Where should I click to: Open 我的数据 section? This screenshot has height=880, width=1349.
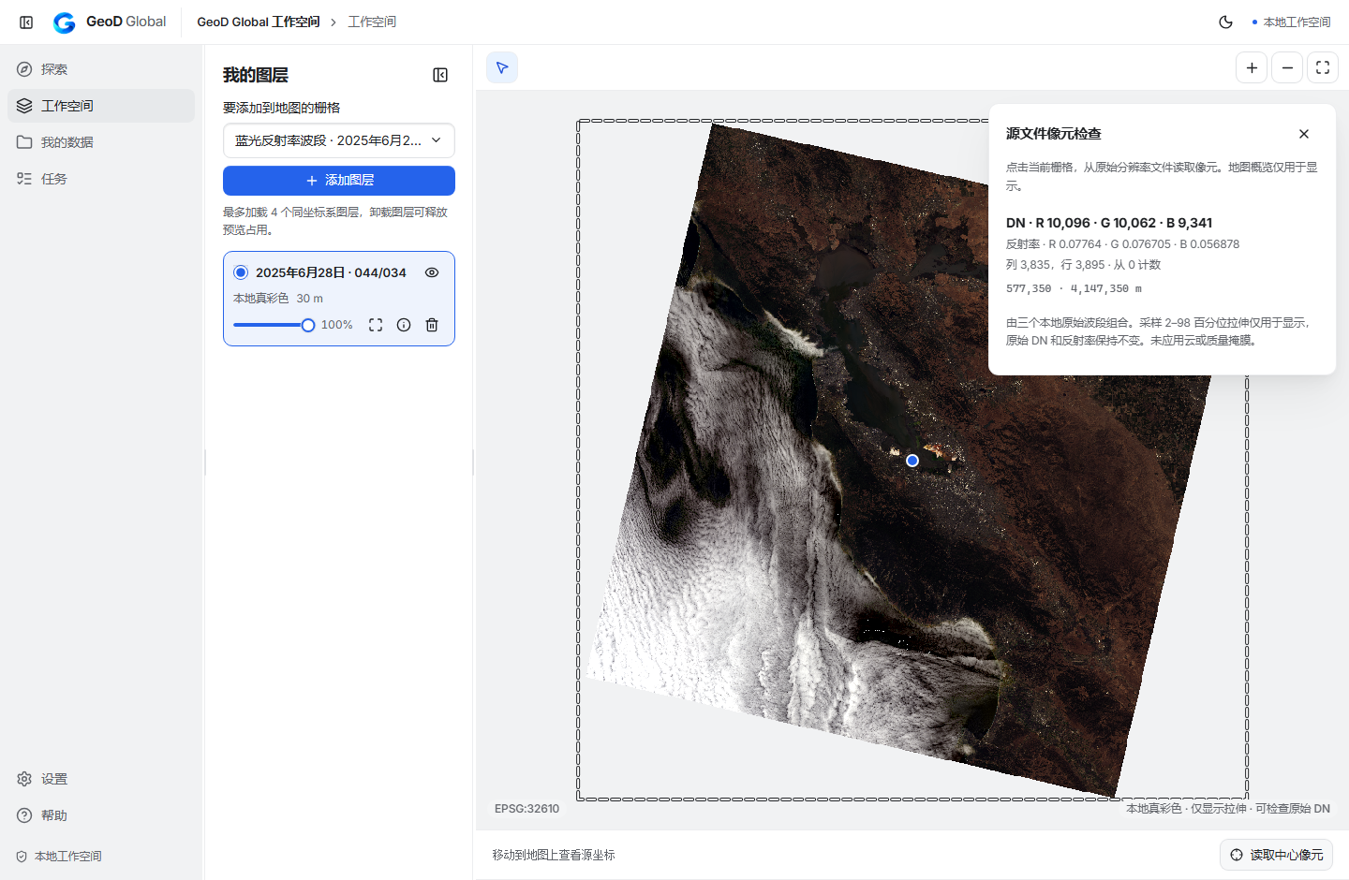tap(101, 142)
